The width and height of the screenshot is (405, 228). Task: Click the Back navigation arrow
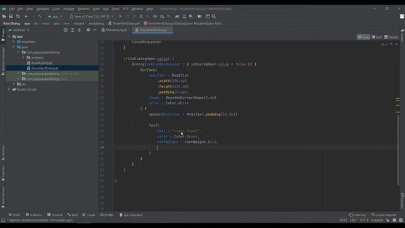pyautogui.click(x=26, y=16)
